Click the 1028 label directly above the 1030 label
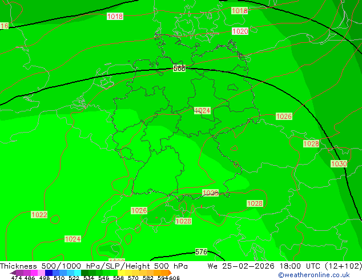 tap(311, 143)
